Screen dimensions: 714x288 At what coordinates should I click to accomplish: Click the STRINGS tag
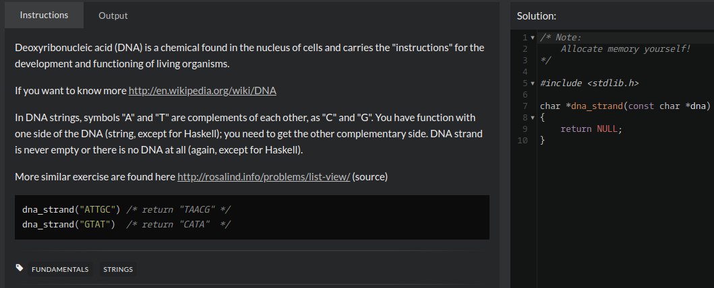pos(118,269)
